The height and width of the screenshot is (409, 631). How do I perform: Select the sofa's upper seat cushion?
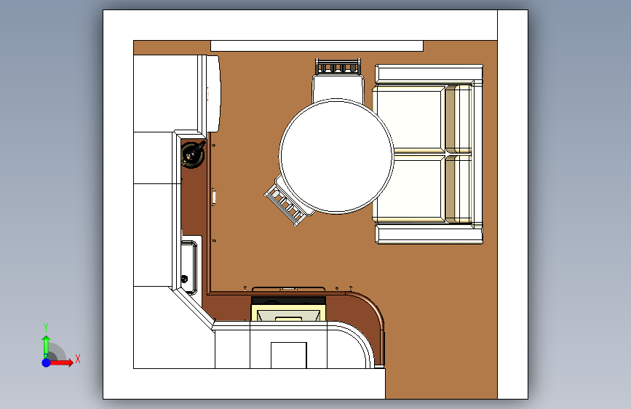[410, 119]
